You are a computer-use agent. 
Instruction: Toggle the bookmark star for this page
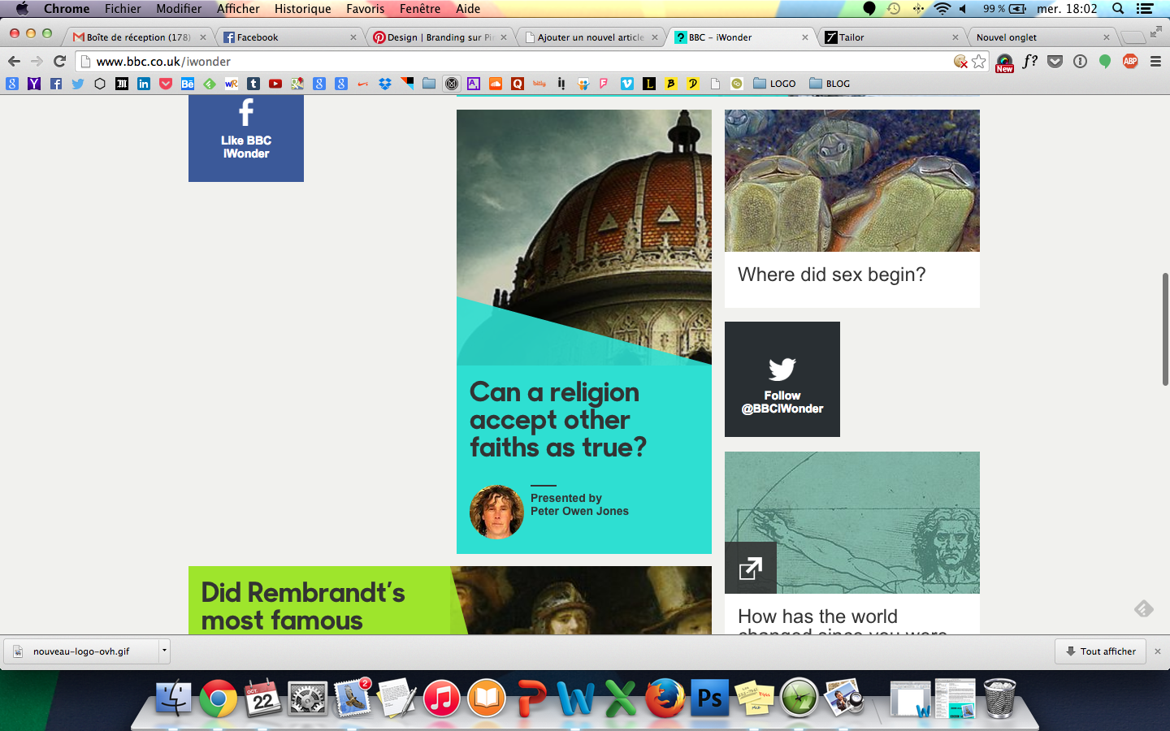coord(979,62)
